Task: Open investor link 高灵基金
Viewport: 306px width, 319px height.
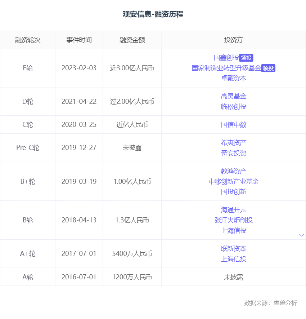Action: point(234,96)
